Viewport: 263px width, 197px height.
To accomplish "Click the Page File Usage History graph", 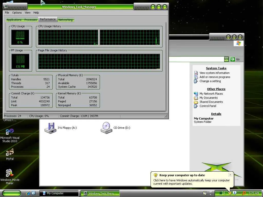I will (99, 62).
